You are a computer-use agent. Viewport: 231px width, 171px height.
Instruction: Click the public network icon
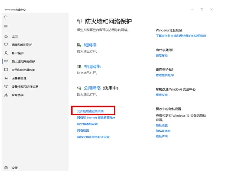tap(79, 88)
